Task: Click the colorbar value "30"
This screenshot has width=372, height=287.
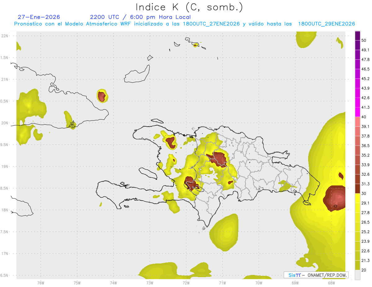Action: (x=364, y=194)
